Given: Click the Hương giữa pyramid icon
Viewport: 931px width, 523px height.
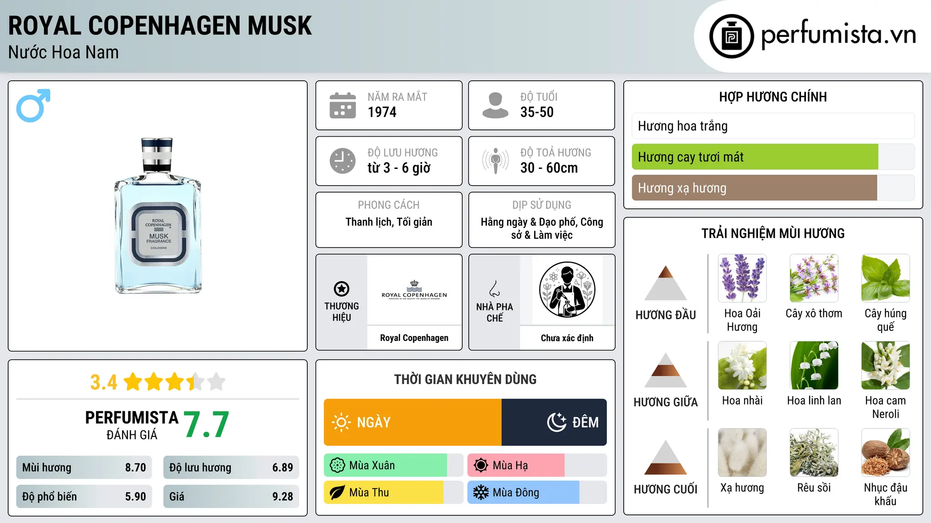Looking at the screenshot, I should tap(666, 370).
